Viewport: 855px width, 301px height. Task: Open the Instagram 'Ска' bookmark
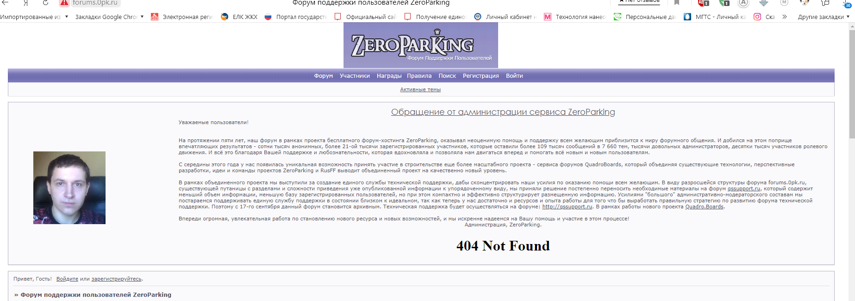(x=764, y=17)
